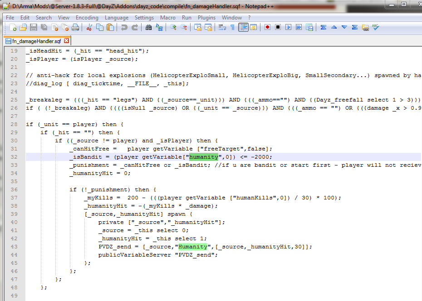Jump to last item with bottom-bar arrow icon
The height and width of the screenshot is (301, 422).
pos(355,27)
